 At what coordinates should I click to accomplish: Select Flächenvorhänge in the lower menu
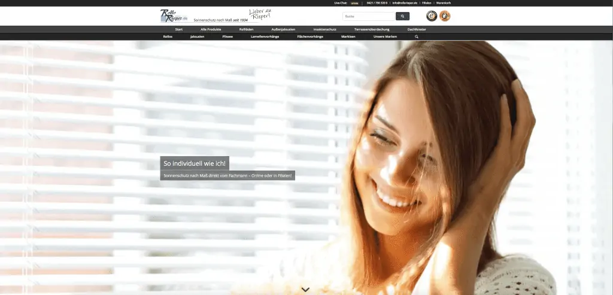310,37
